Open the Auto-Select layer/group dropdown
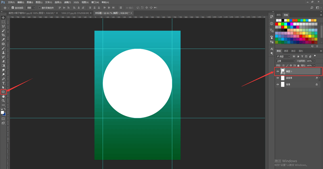The width and height of the screenshot is (323, 169). click(31, 8)
